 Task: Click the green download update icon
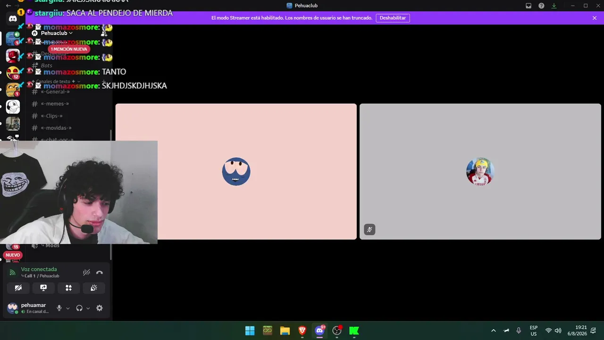(554, 6)
